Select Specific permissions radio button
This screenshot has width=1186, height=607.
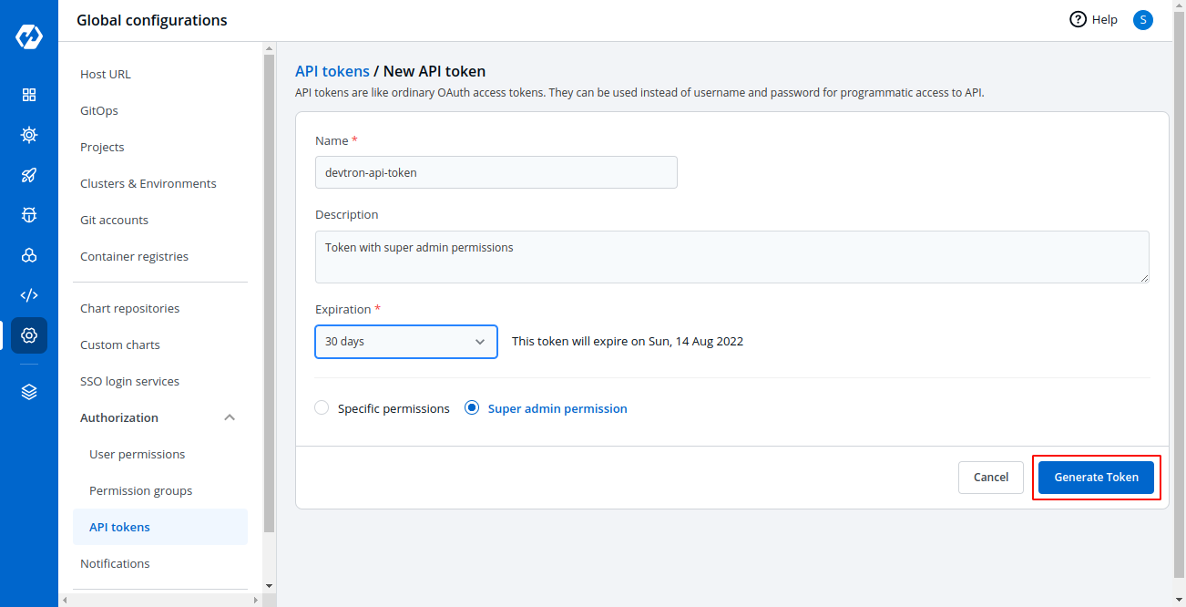[322, 408]
